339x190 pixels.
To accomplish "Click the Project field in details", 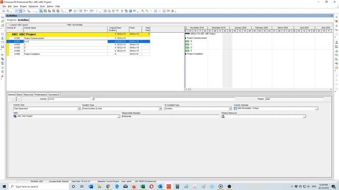I will [295, 99].
